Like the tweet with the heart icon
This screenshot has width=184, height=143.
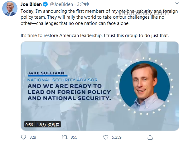tap(106, 137)
